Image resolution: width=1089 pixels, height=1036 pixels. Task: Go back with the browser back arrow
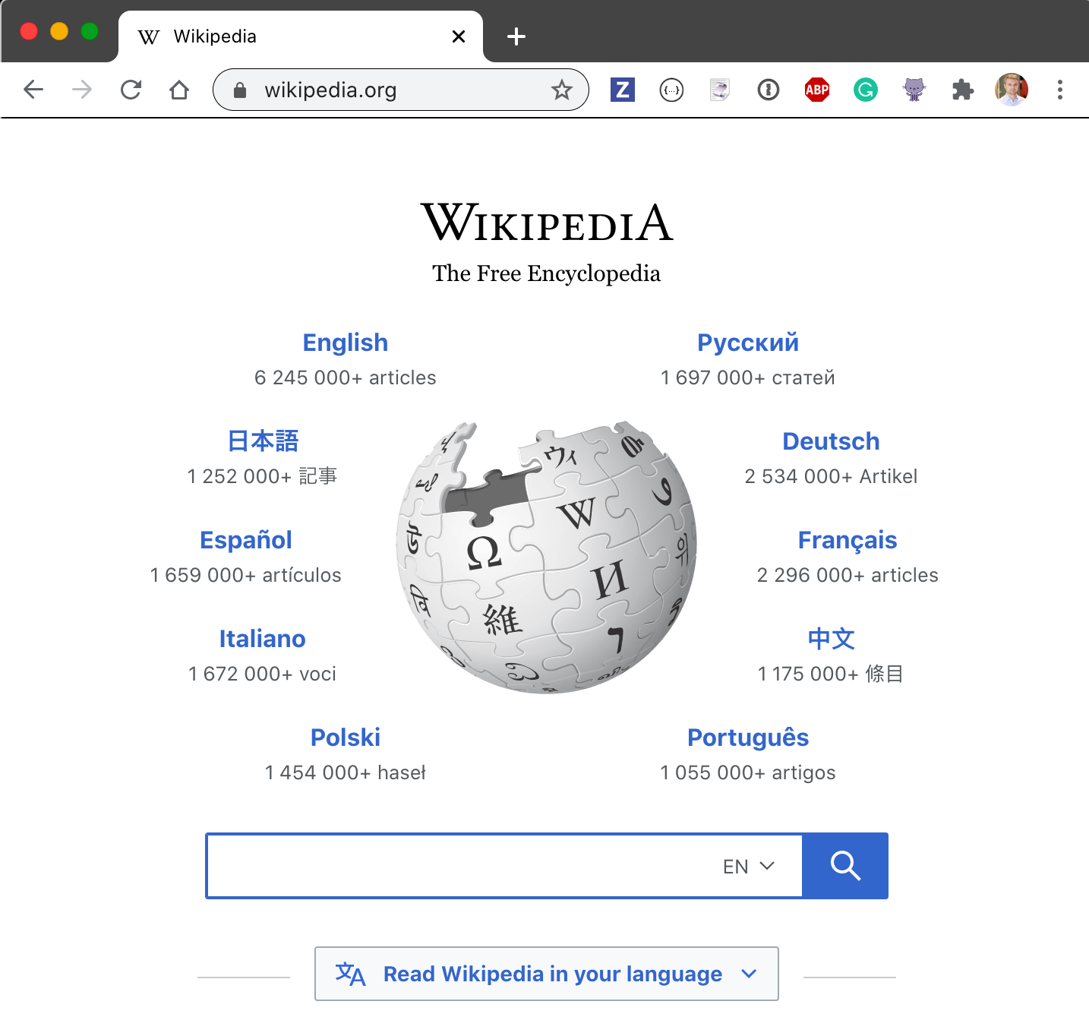(x=33, y=90)
